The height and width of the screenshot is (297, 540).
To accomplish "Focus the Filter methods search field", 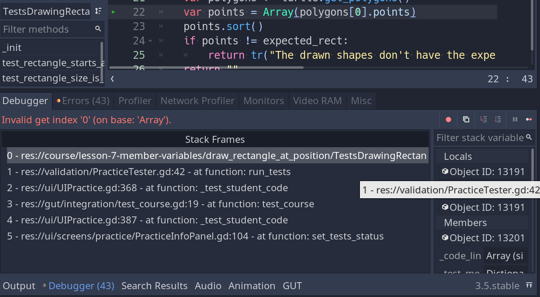I will click(x=52, y=29).
